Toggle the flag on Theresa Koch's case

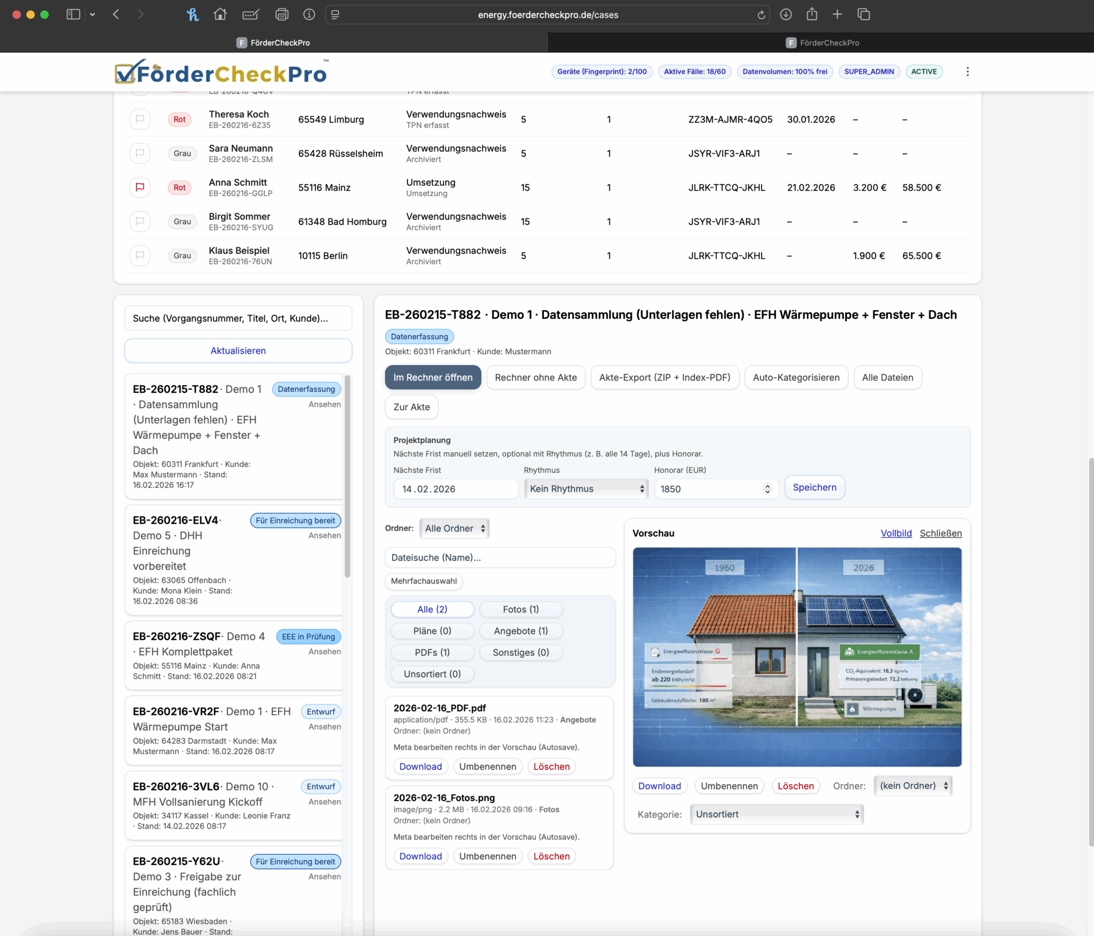coord(140,119)
